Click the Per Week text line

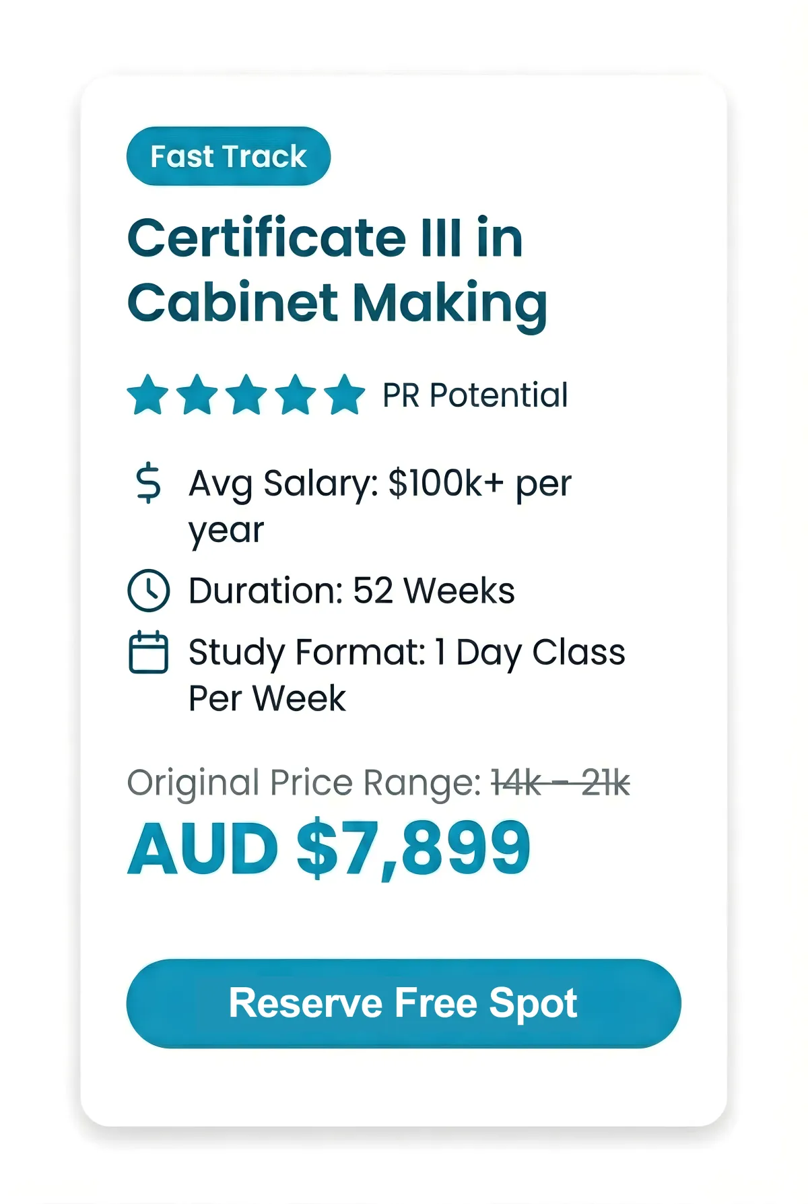point(267,698)
